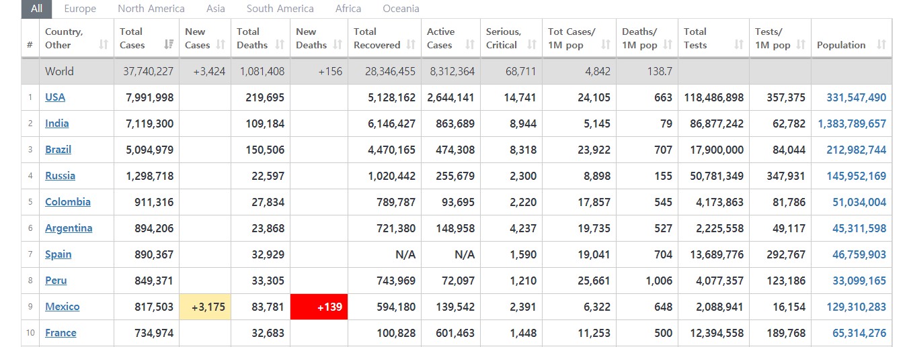907x347 pixels.
Task: Click World total deaths 1,081,408
Action: [261, 71]
